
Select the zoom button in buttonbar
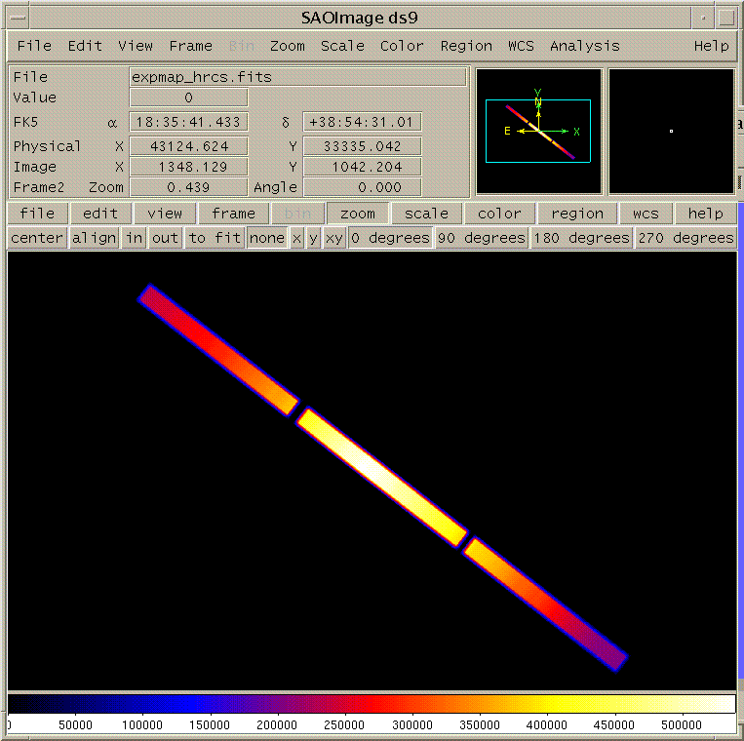358,214
